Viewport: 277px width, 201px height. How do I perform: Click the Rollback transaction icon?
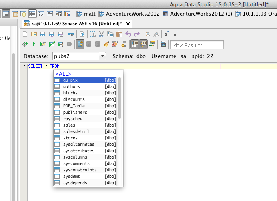tap(98, 44)
